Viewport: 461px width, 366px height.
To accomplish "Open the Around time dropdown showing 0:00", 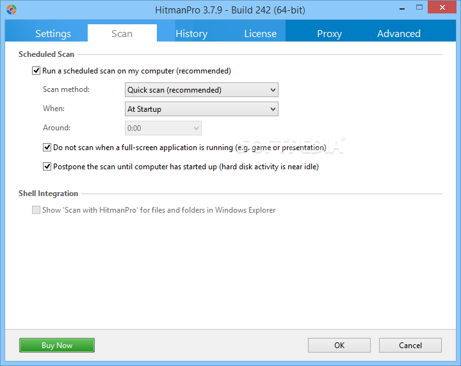I will point(163,128).
